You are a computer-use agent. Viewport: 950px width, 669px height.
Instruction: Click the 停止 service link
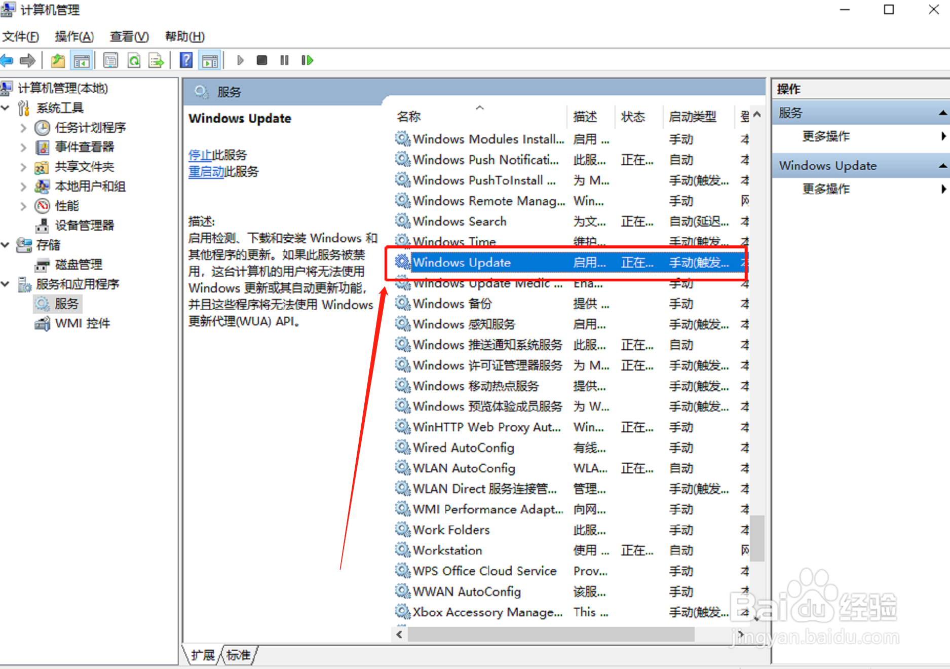200,155
